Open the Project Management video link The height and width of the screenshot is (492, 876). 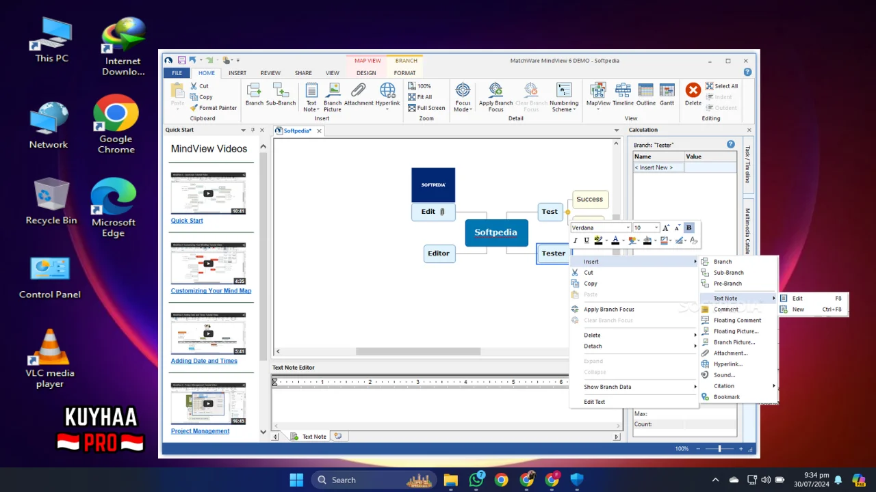click(200, 431)
